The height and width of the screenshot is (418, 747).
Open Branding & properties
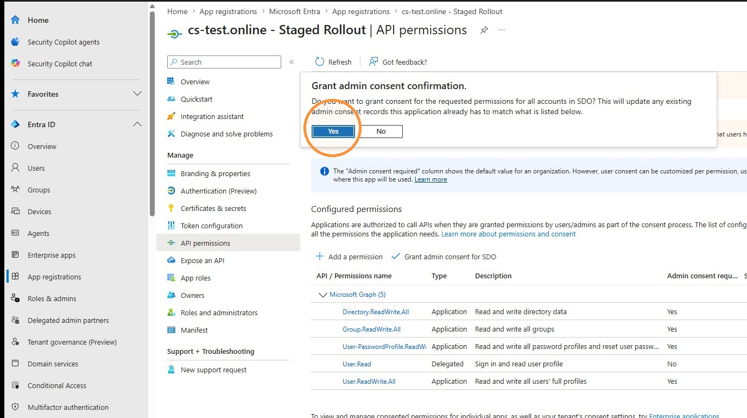coord(216,173)
